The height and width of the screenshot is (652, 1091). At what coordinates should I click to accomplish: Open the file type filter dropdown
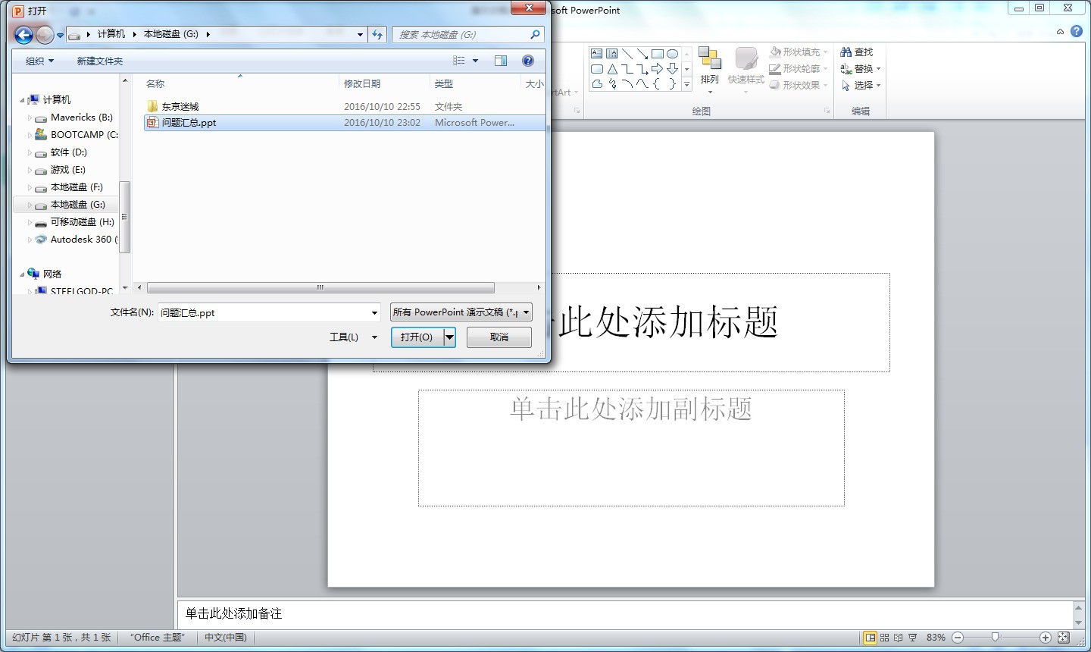pos(526,312)
